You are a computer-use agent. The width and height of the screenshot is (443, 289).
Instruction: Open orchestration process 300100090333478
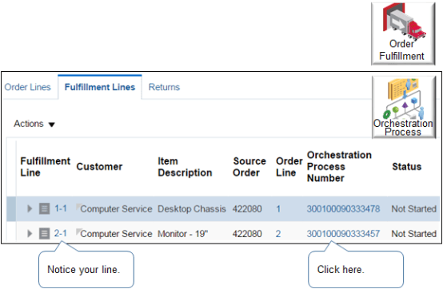(343, 209)
